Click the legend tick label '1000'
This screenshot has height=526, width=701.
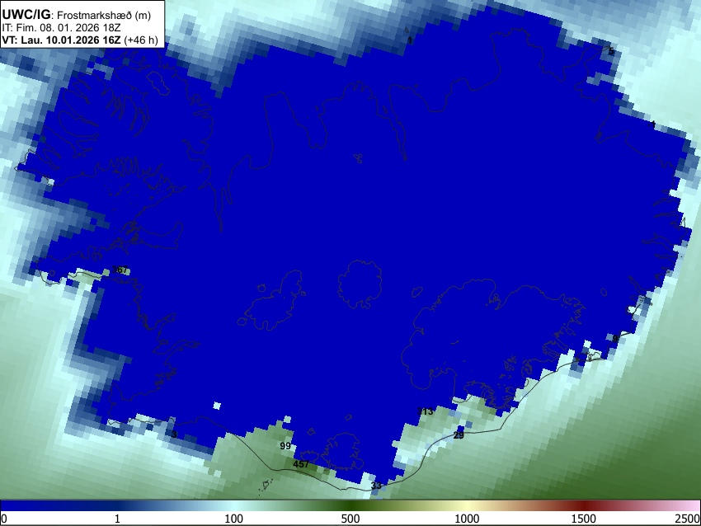(x=467, y=519)
